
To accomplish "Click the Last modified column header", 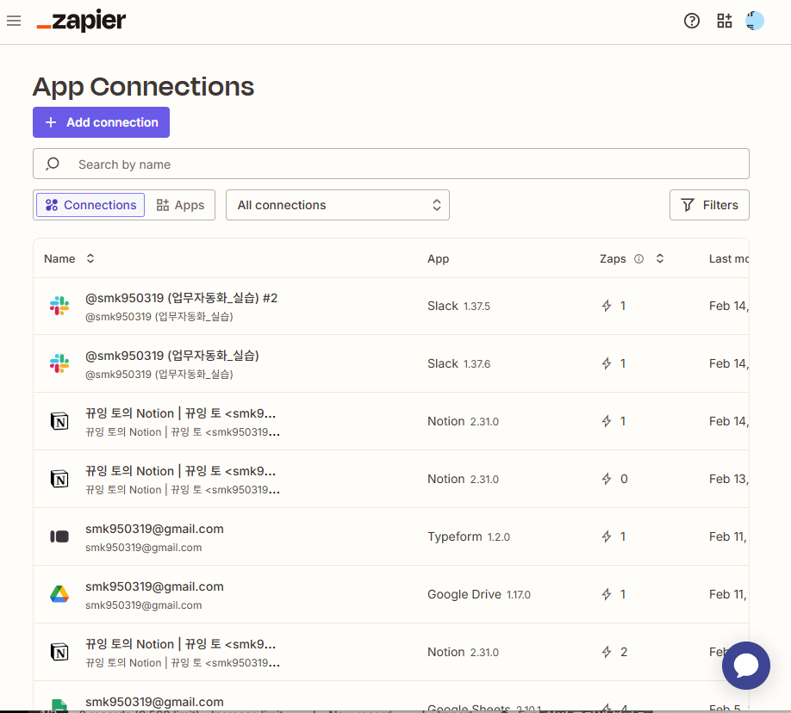I will pyautogui.click(x=728, y=258).
